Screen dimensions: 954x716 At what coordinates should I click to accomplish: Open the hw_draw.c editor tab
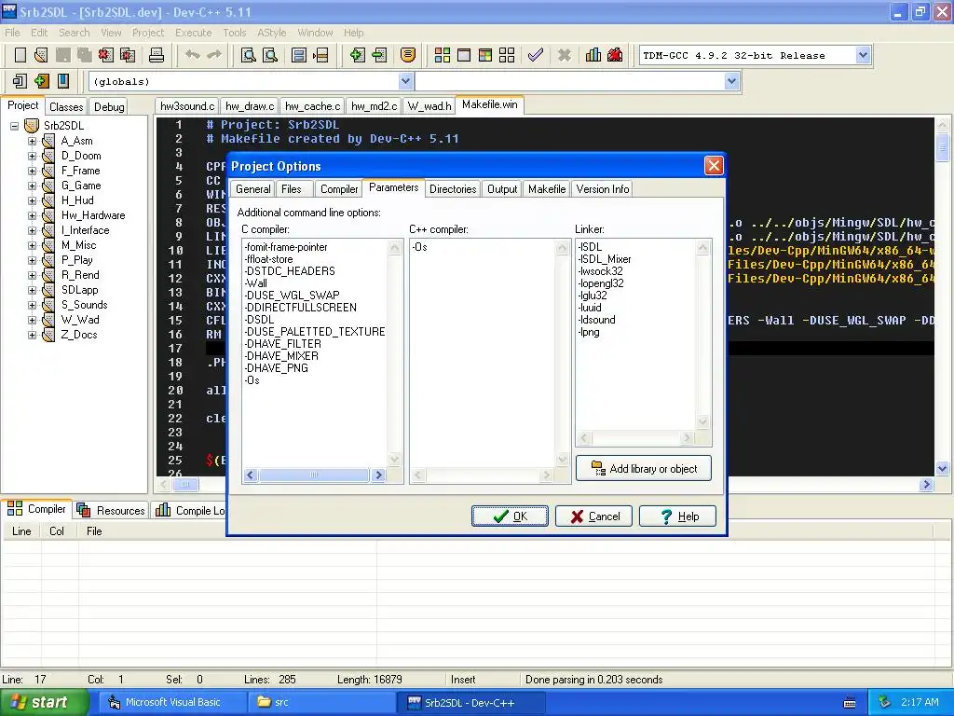coord(250,106)
